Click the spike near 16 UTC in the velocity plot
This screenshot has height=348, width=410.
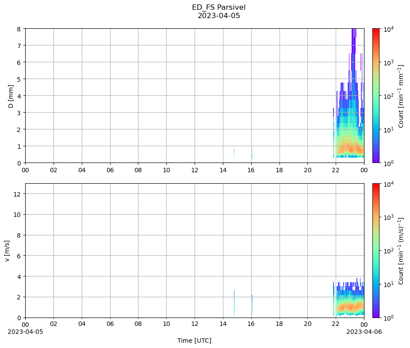coord(253,305)
